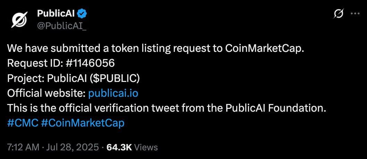The image size is (367, 159).
Task: Open the @PublicAI_ handle link
Action: [x=62, y=26]
